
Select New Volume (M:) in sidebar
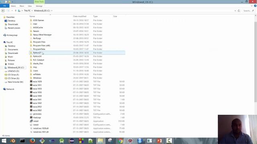point(15,82)
